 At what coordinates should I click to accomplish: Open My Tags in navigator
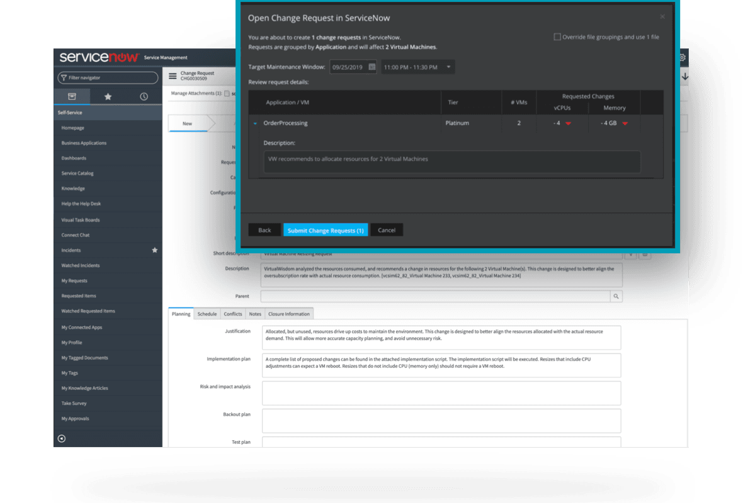(x=70, y=373)
